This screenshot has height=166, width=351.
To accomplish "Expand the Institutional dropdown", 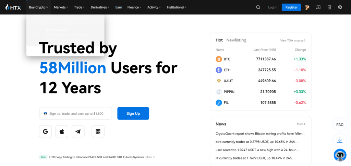I will (x=177, y=7).
